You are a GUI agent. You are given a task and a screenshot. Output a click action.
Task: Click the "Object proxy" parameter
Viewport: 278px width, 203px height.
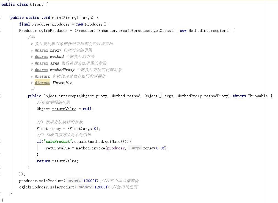[94, 96]
